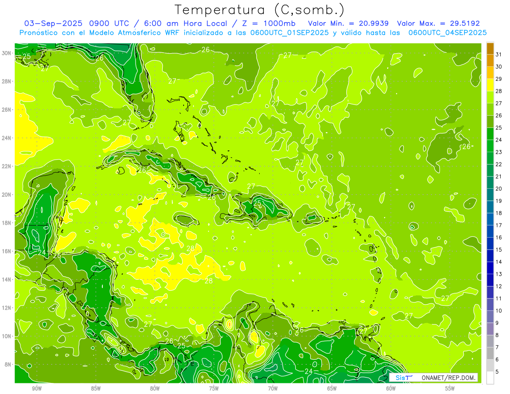Click the 24N latitude label
Image resolution: width=510 pixels, height=394 pixels.
point(7,138)
